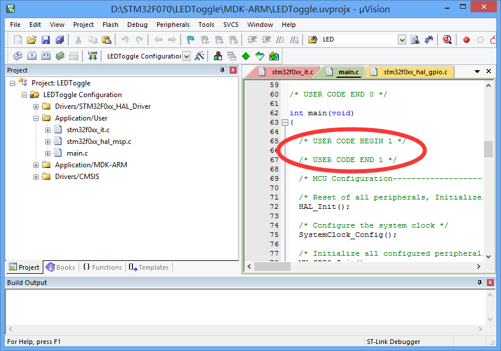Viewport: 501px width, 351px height.
Task: Select the Project panel tab
Action: (24, 267)
